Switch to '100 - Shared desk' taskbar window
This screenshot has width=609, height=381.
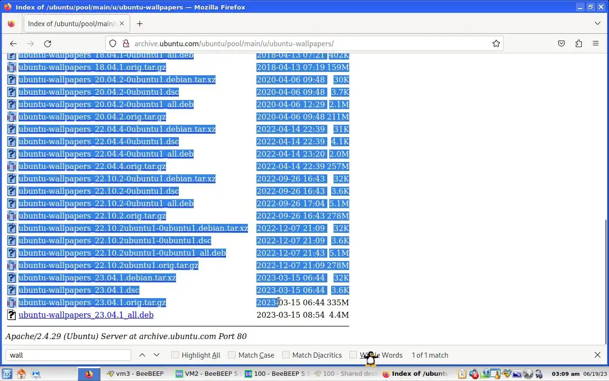(346, 374)
